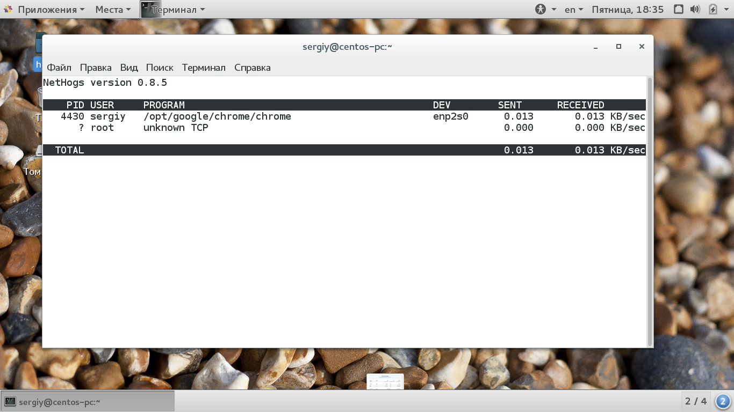Click the display icon in system tray
This screenshot has height=412, width=734.
[x=679, y=9]
